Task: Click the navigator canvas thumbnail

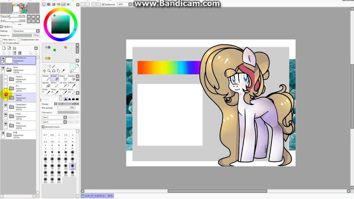Action: click(20, 8)
